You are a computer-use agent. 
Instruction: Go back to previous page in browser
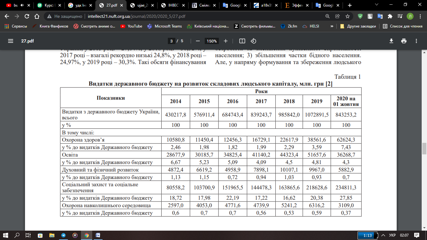pos(7,16)
